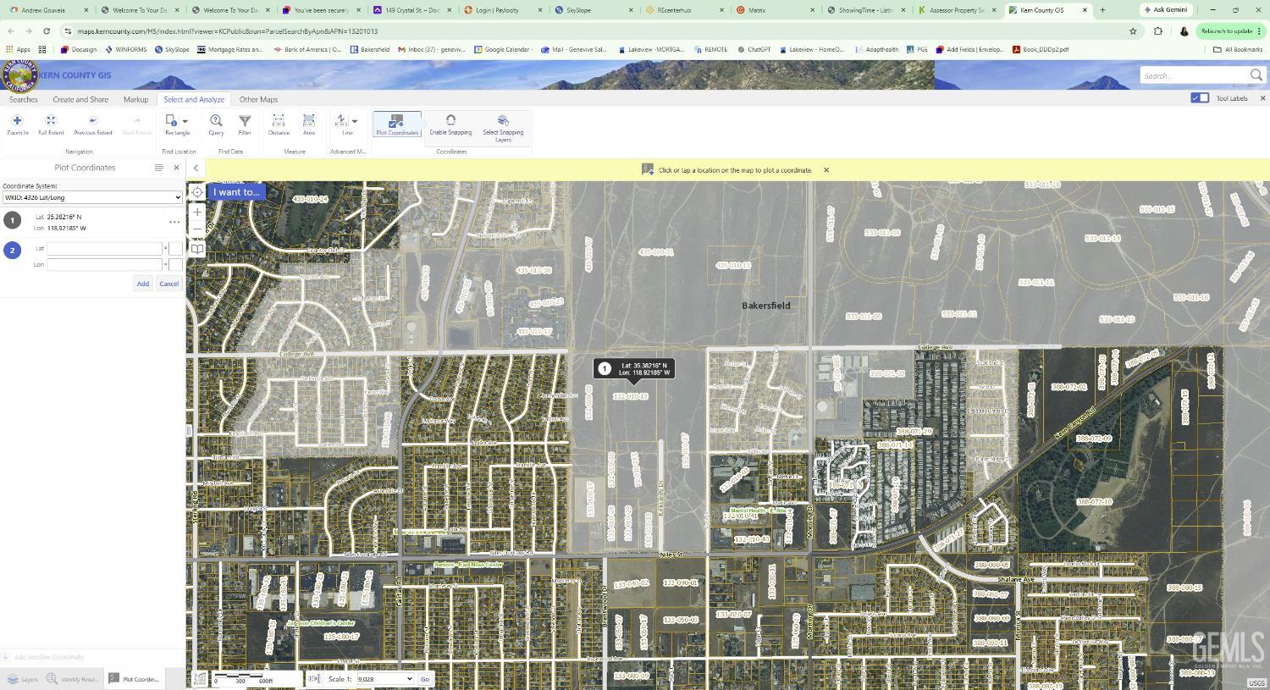Close the Plot Coordinates panel
Viewport: 1270px width, 690px height.
pyautogui.click(x=176, y=168)
